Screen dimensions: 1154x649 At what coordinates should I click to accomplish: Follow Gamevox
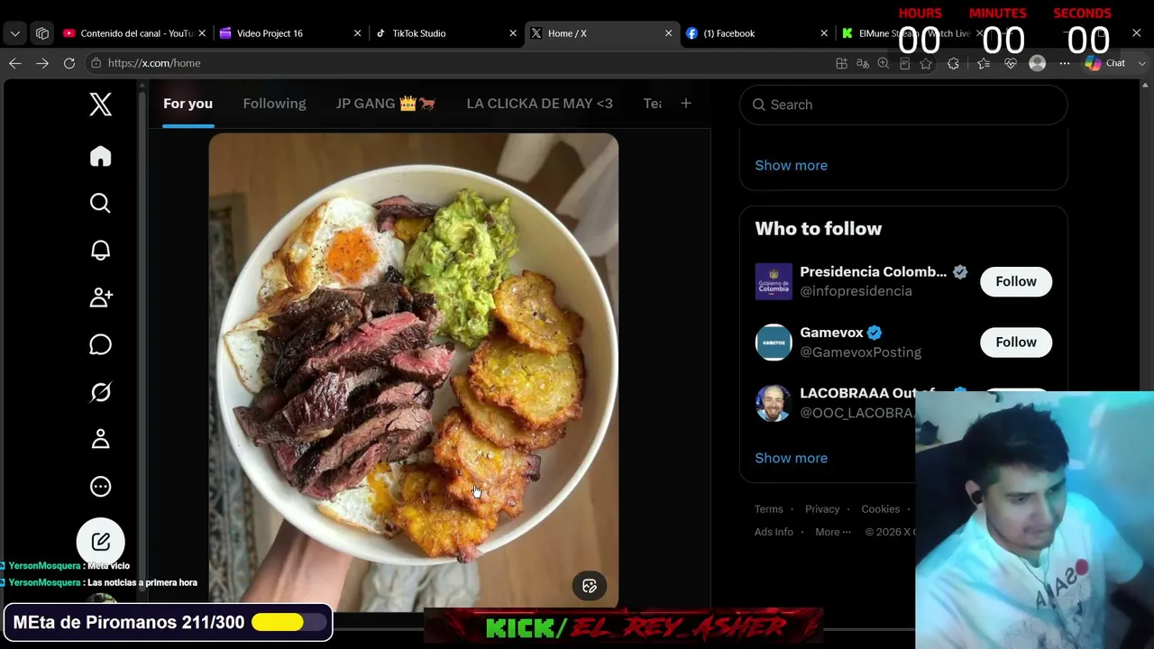click(x=1016, y=342)
